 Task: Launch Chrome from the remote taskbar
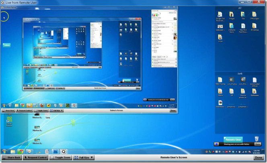[21, 151]
